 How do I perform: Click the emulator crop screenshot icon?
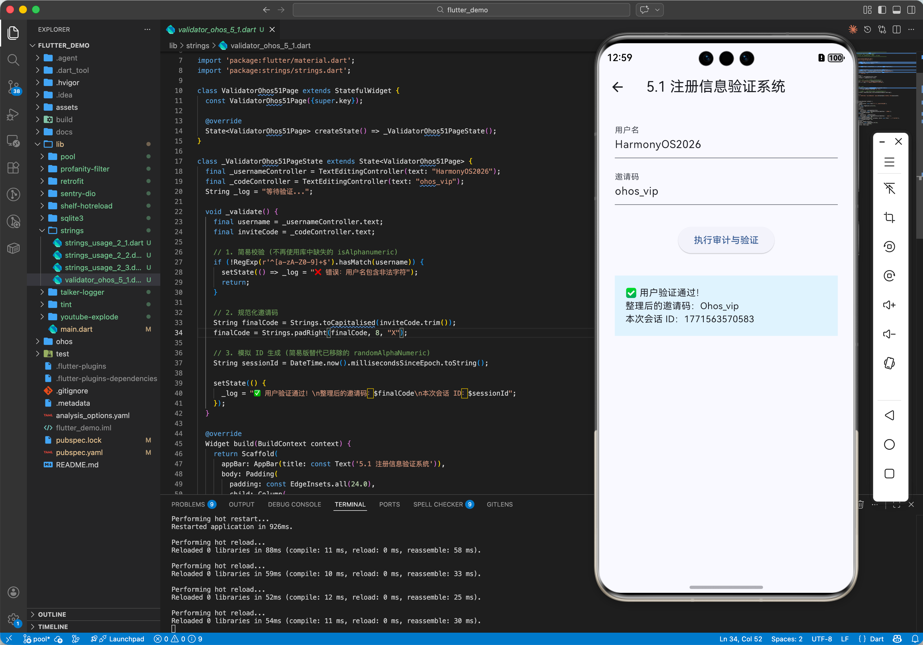tap(889, 217)
